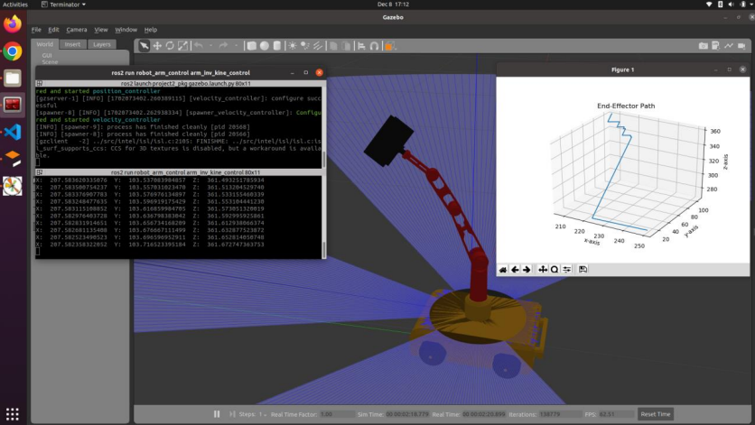Click the save figure icon in Figure 1

[x=583, y=269]
